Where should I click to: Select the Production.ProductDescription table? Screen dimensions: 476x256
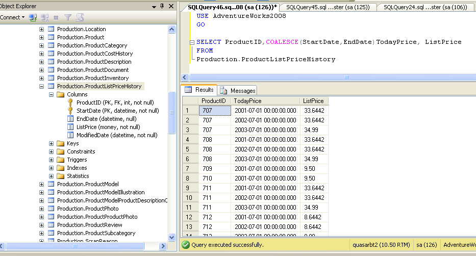point(94,62)
